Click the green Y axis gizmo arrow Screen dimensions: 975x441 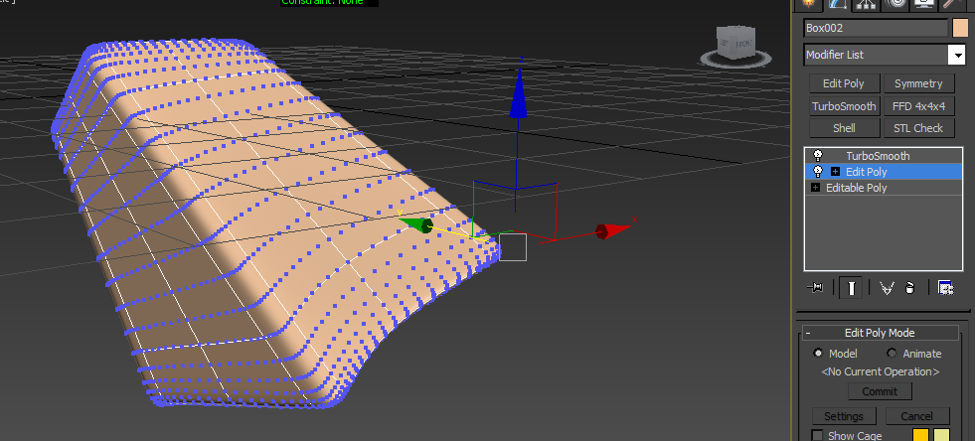(416, 224)
